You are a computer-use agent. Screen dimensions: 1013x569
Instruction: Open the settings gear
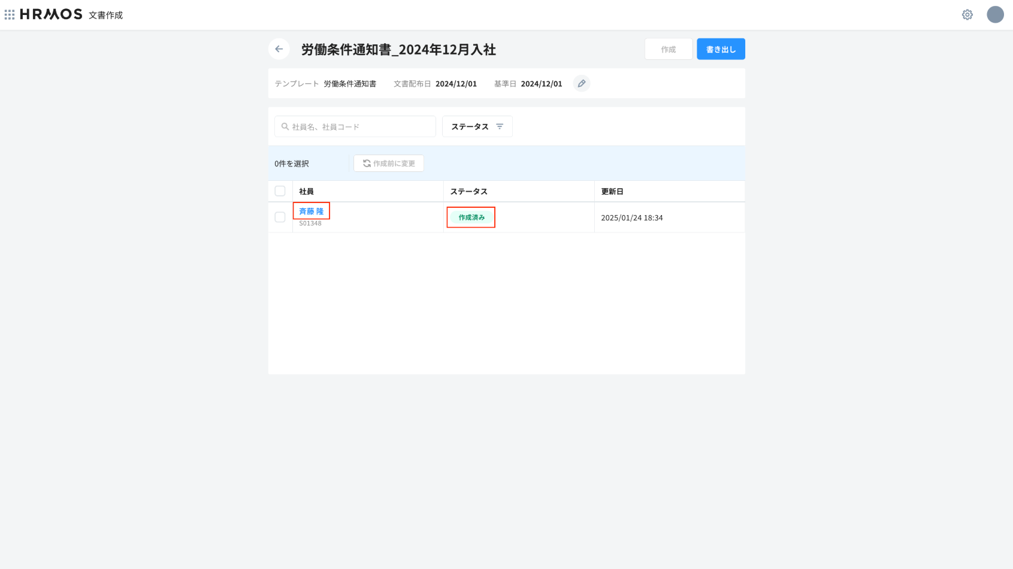pos(967,14)
